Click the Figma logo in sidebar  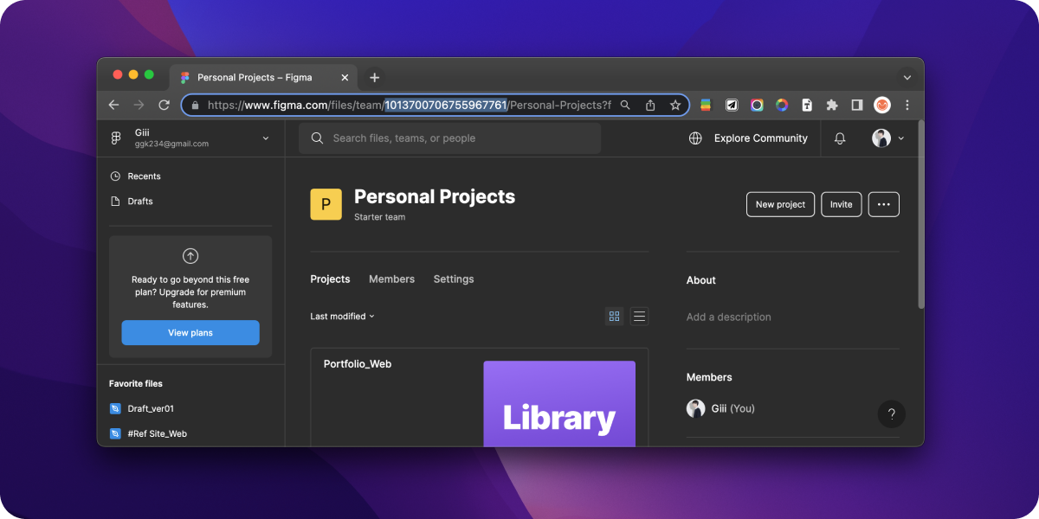pyautogui.click(x=116, y=138)
